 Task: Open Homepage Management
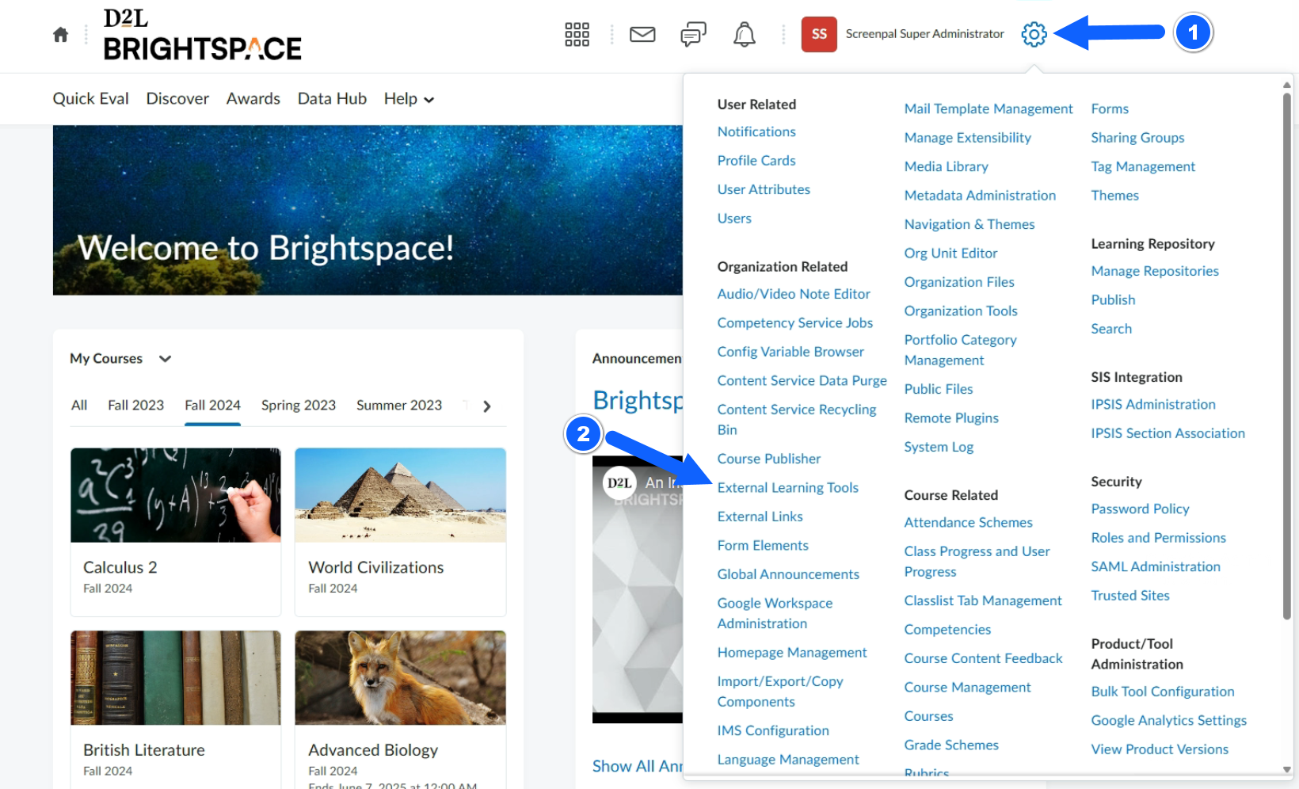[792, 653]
